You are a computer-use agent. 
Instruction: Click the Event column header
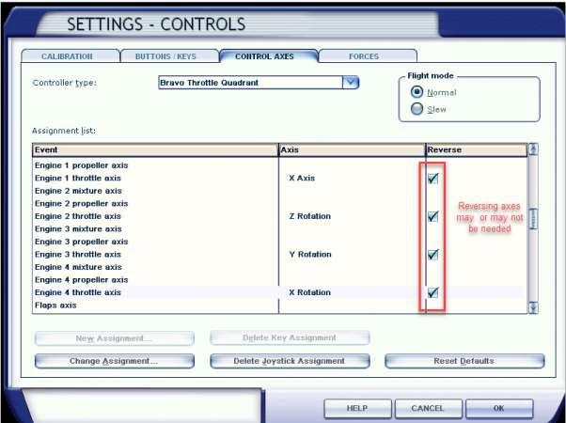pos(155,149)
